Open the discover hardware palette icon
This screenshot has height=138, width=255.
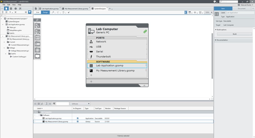[x=37, y=26]
